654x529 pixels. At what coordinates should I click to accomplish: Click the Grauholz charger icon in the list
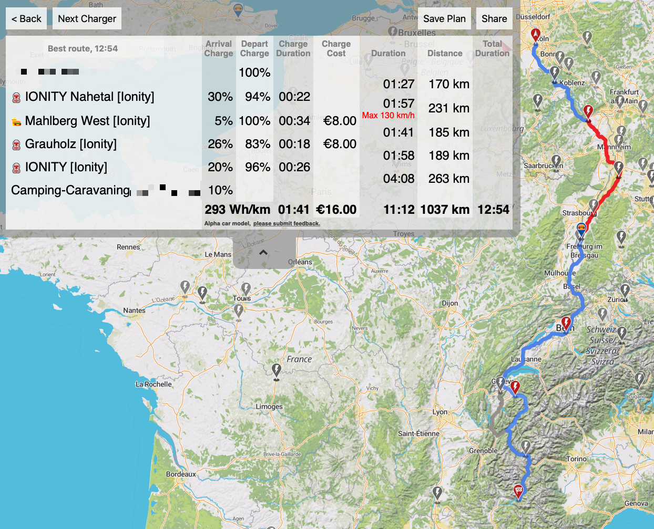point(16,144)
